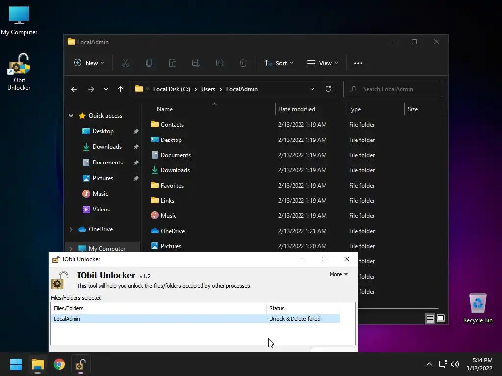This screenshot has height=376, width=502.
Task: Click the Search LocalAdmin field
Action: pyautogui.click(x=393, y=89)
